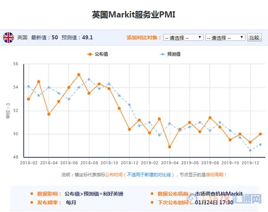The image size is (268, 212).
Task: Click the orange 公布值 legend marker
Action: tap(90, 54)
